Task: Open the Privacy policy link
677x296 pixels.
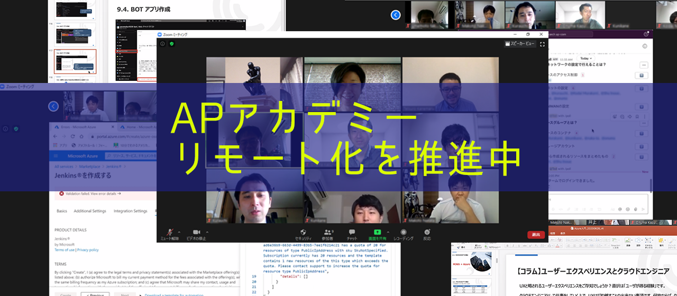Action: [87, 249]
